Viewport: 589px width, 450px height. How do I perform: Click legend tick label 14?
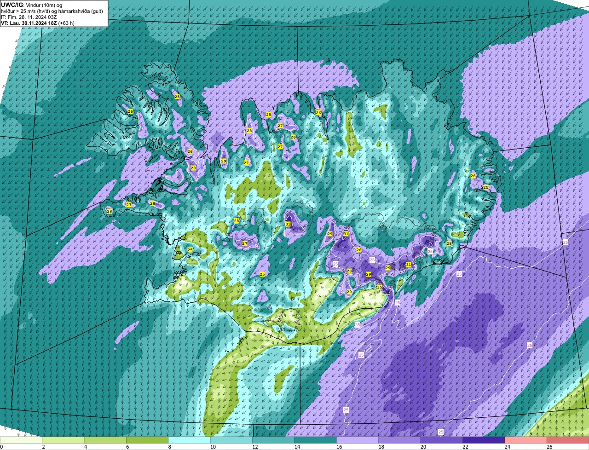(x=297, y=447)
